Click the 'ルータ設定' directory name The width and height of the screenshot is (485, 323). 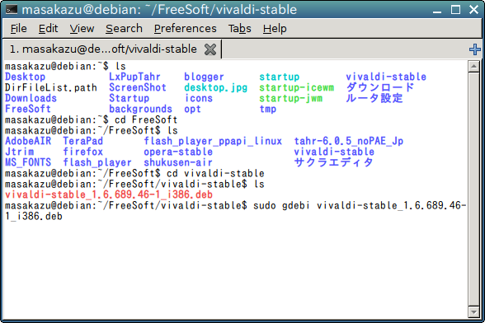(x=374, y=98)
